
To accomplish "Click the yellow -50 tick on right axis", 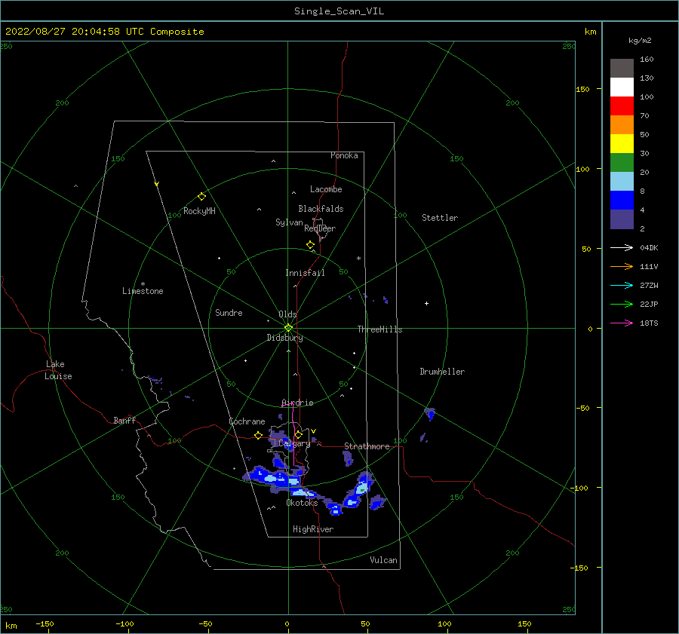I will click(x=582, y=408).
